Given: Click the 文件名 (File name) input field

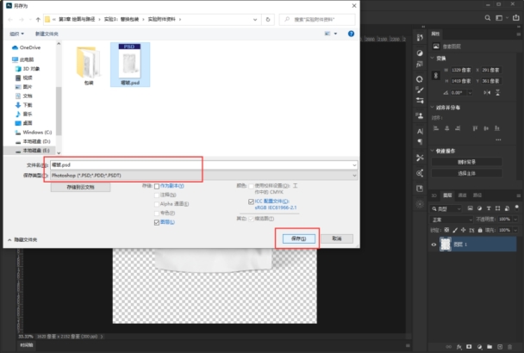Looking at the screenshot, I should point(204,165).
